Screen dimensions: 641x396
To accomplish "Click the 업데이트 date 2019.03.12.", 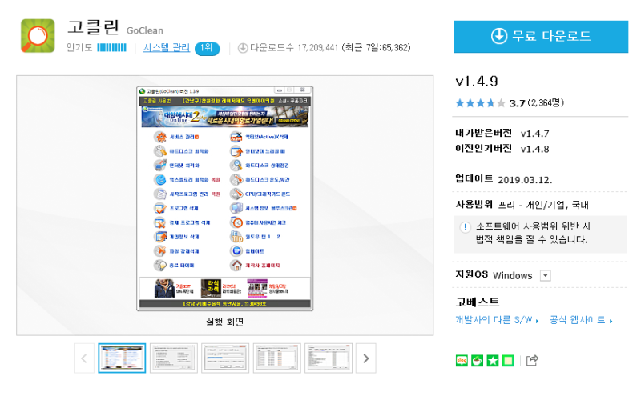I will (525, 180).
